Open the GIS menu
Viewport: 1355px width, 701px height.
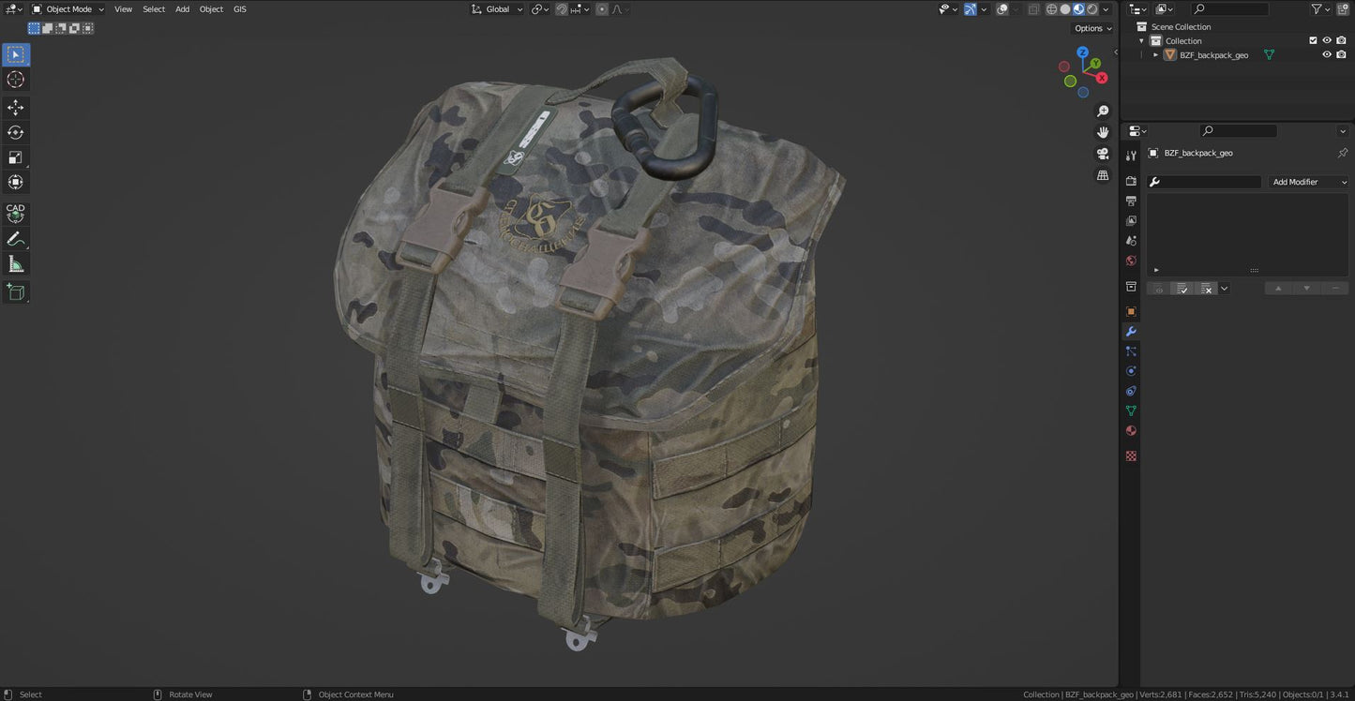click(240, 9)
